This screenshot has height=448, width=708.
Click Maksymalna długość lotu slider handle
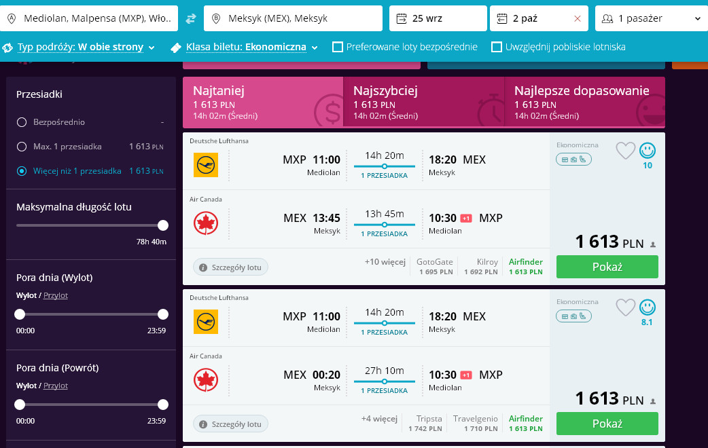pos(163,225)
